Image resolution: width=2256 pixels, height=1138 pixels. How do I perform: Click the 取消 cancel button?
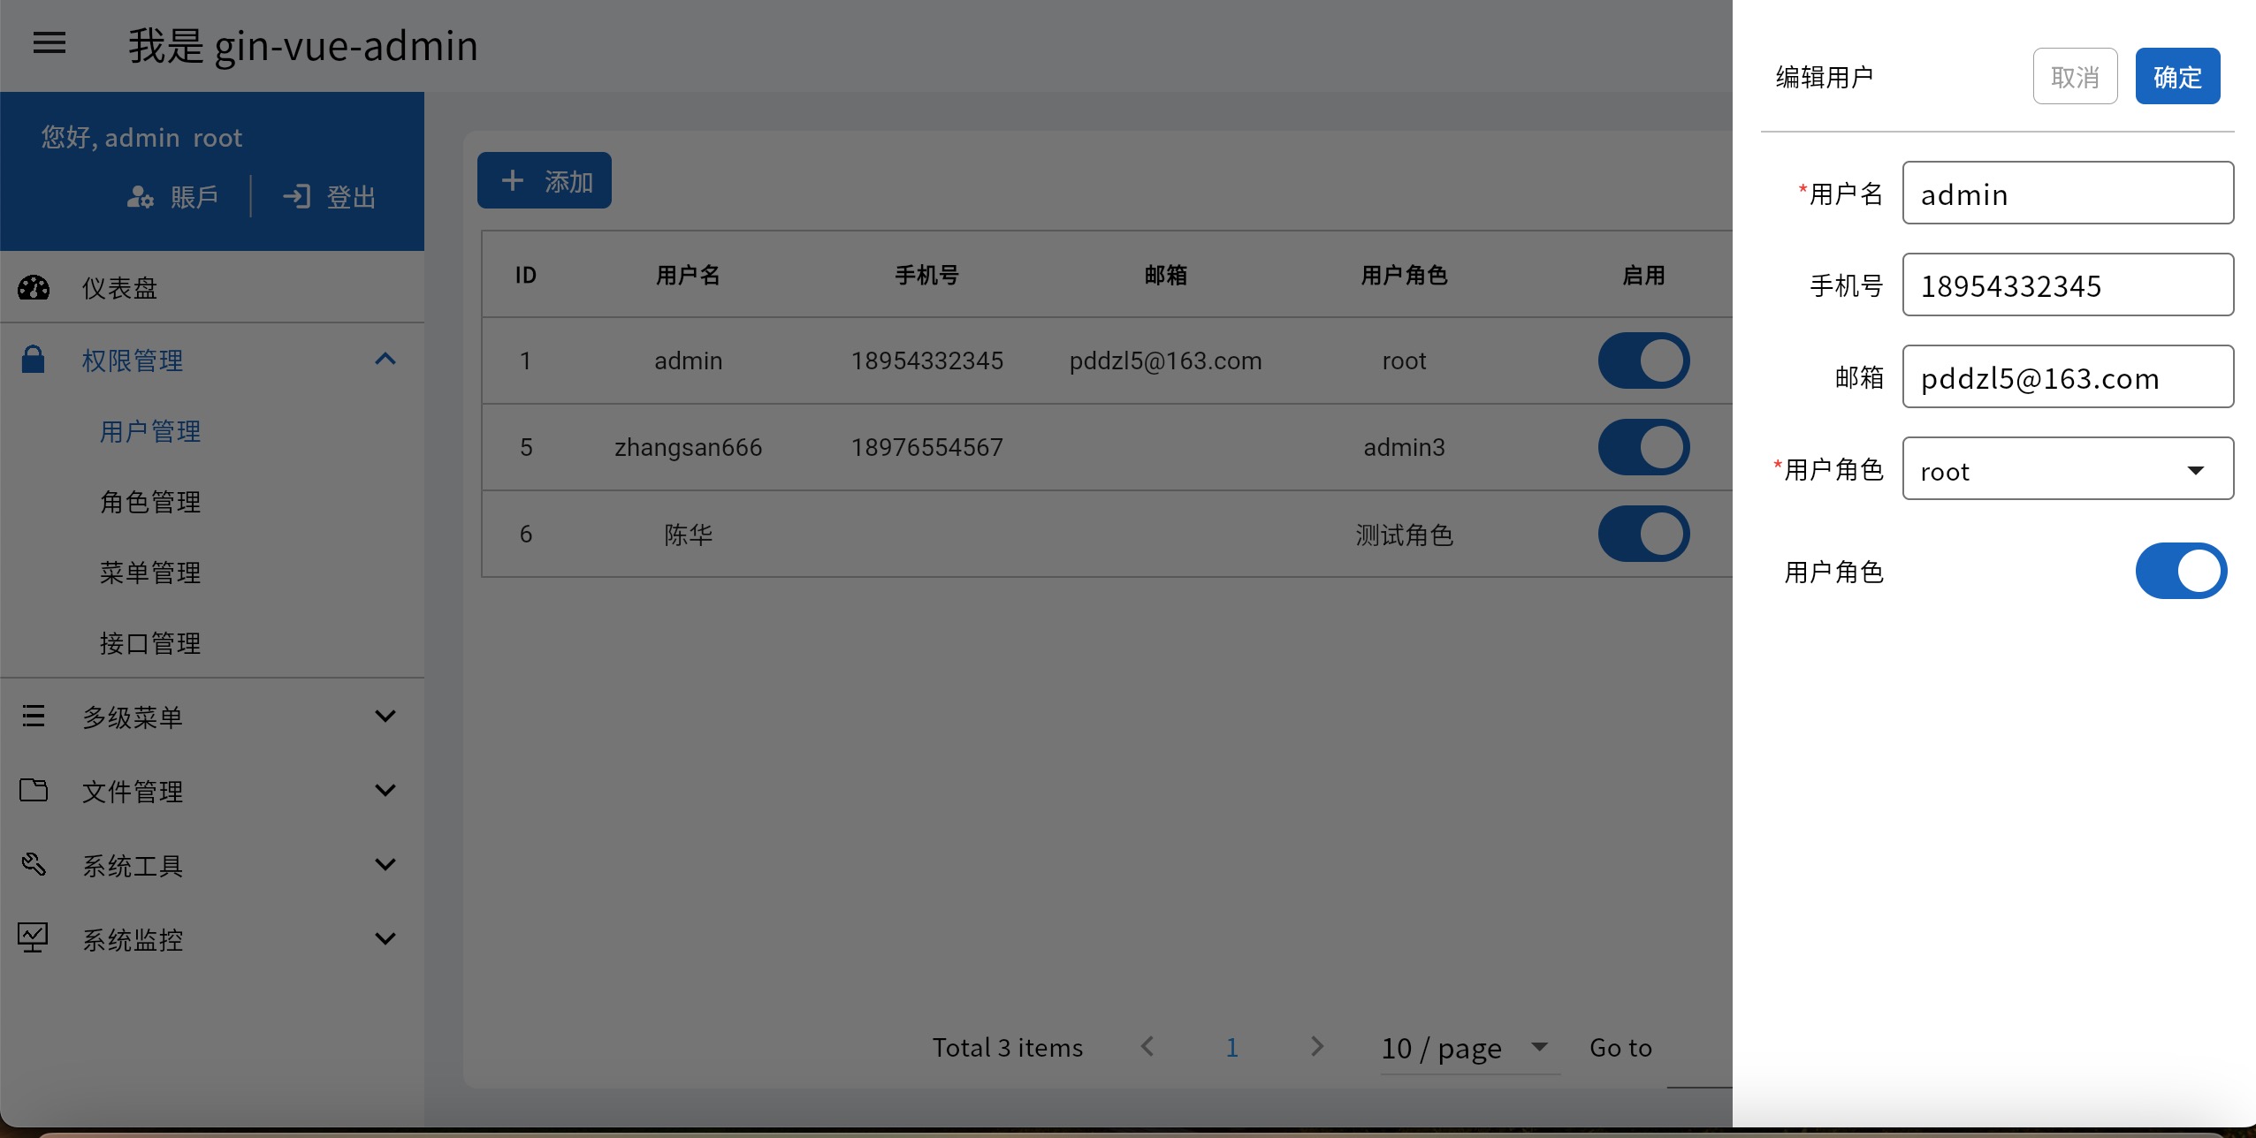click(x=2074, y=77)
